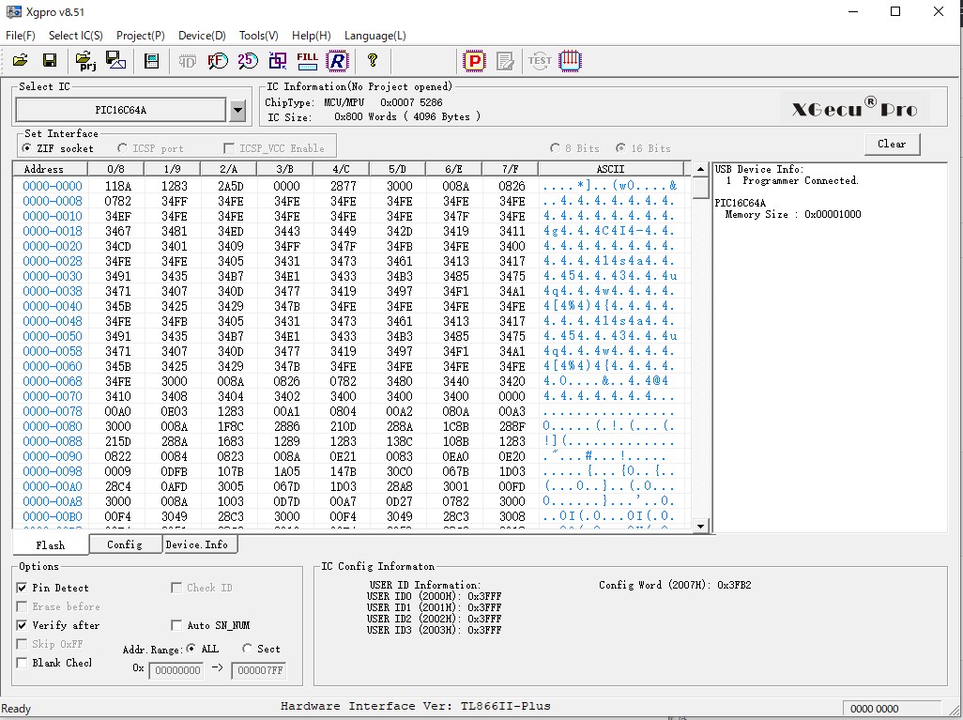
Task: Click the start address field 00000000
Action: click(176, 670)
